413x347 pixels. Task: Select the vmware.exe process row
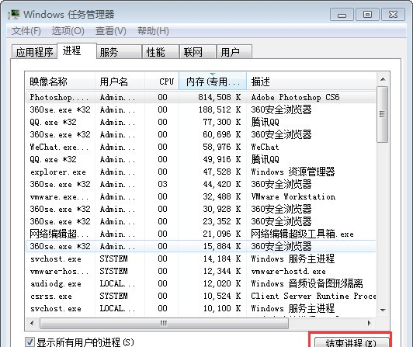point(201,196)
